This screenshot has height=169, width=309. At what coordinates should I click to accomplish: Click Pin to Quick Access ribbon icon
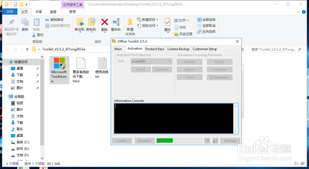[11, 27]
